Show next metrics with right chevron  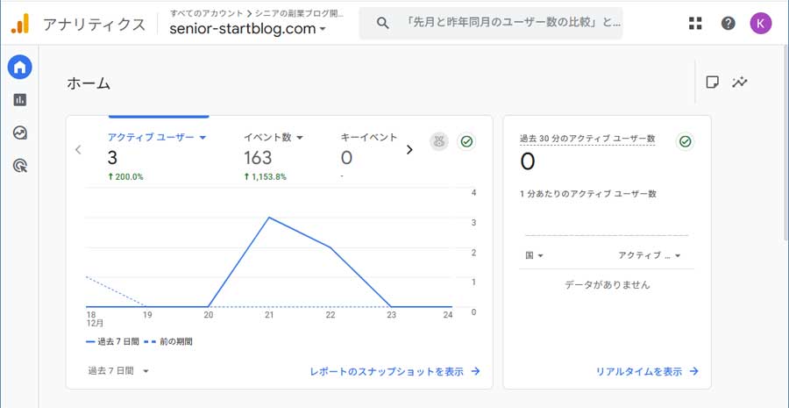409,149
